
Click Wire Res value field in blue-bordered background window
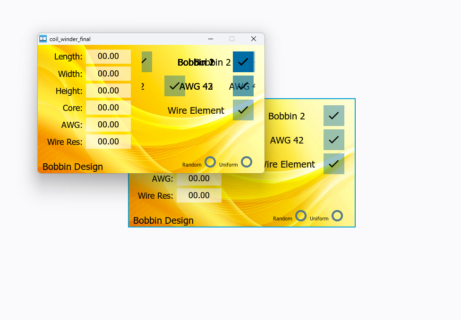[199, 195]
